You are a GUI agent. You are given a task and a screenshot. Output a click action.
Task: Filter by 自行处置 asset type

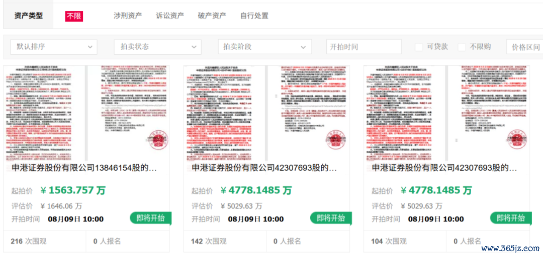point(254,16)
